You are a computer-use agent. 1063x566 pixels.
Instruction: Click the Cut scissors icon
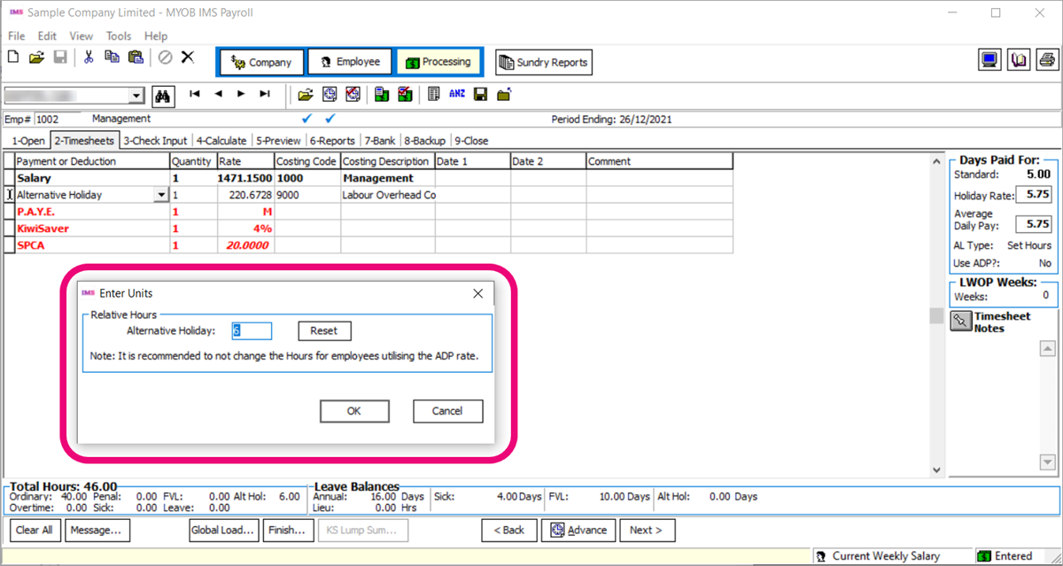(89, 58)
